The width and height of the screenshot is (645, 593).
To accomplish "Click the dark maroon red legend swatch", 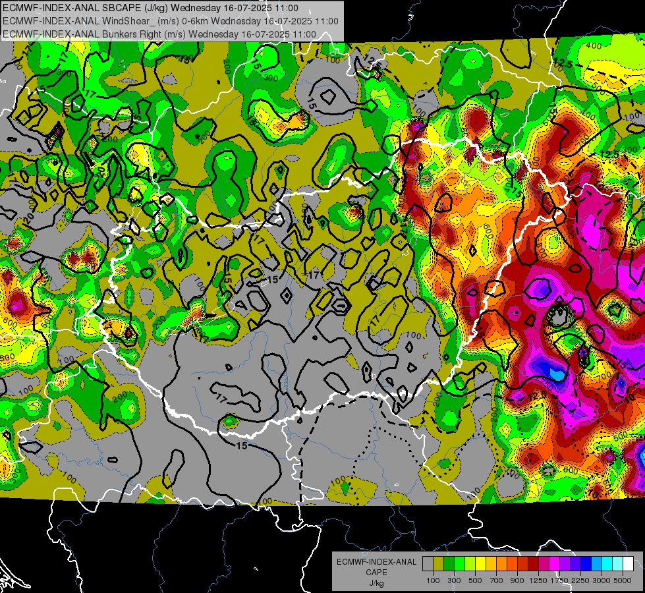I will [533, 564].
